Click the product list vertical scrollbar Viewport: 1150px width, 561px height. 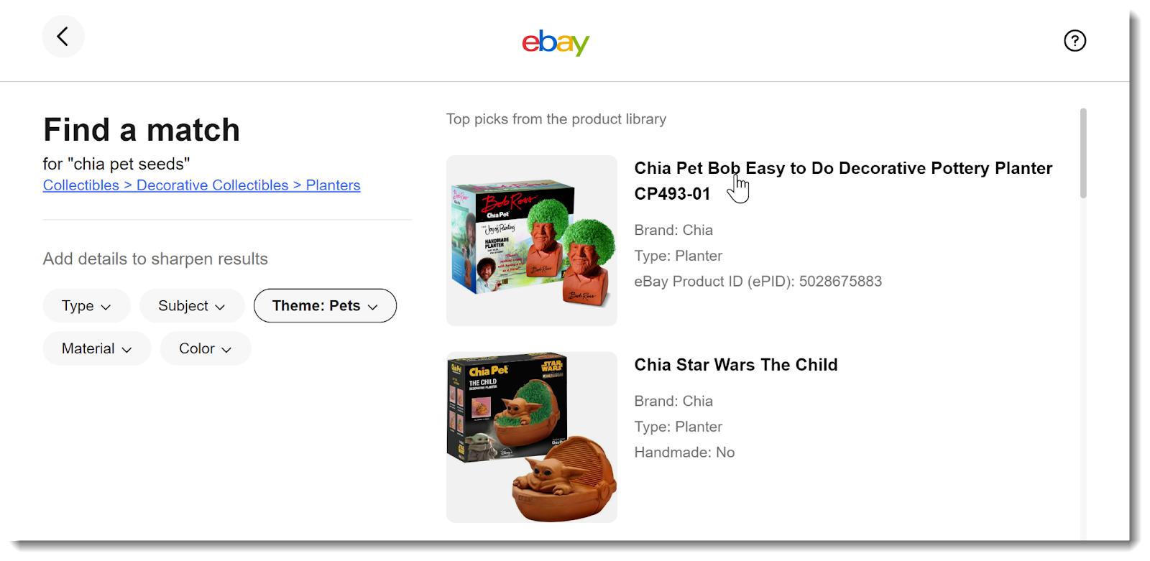1083,153
